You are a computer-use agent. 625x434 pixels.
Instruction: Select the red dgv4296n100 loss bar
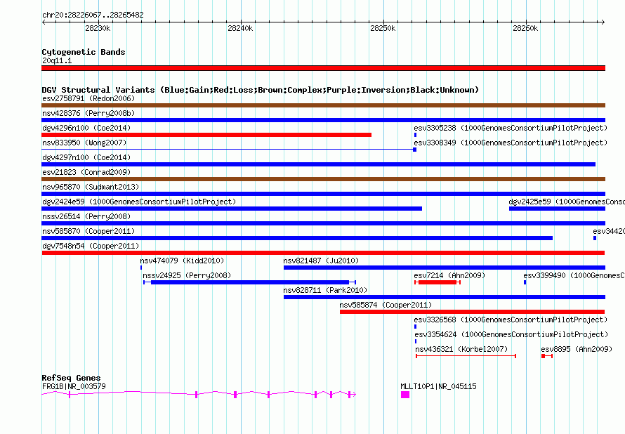pyautogui.click(x=206, y=135)
